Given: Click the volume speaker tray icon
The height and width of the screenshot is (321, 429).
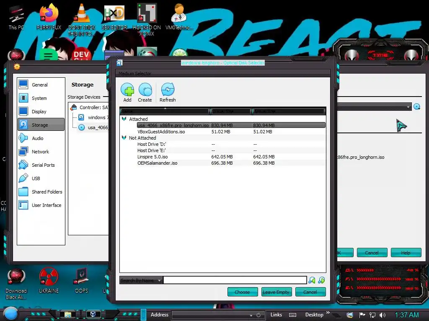Looking at the screenshot, I should 382,315.
